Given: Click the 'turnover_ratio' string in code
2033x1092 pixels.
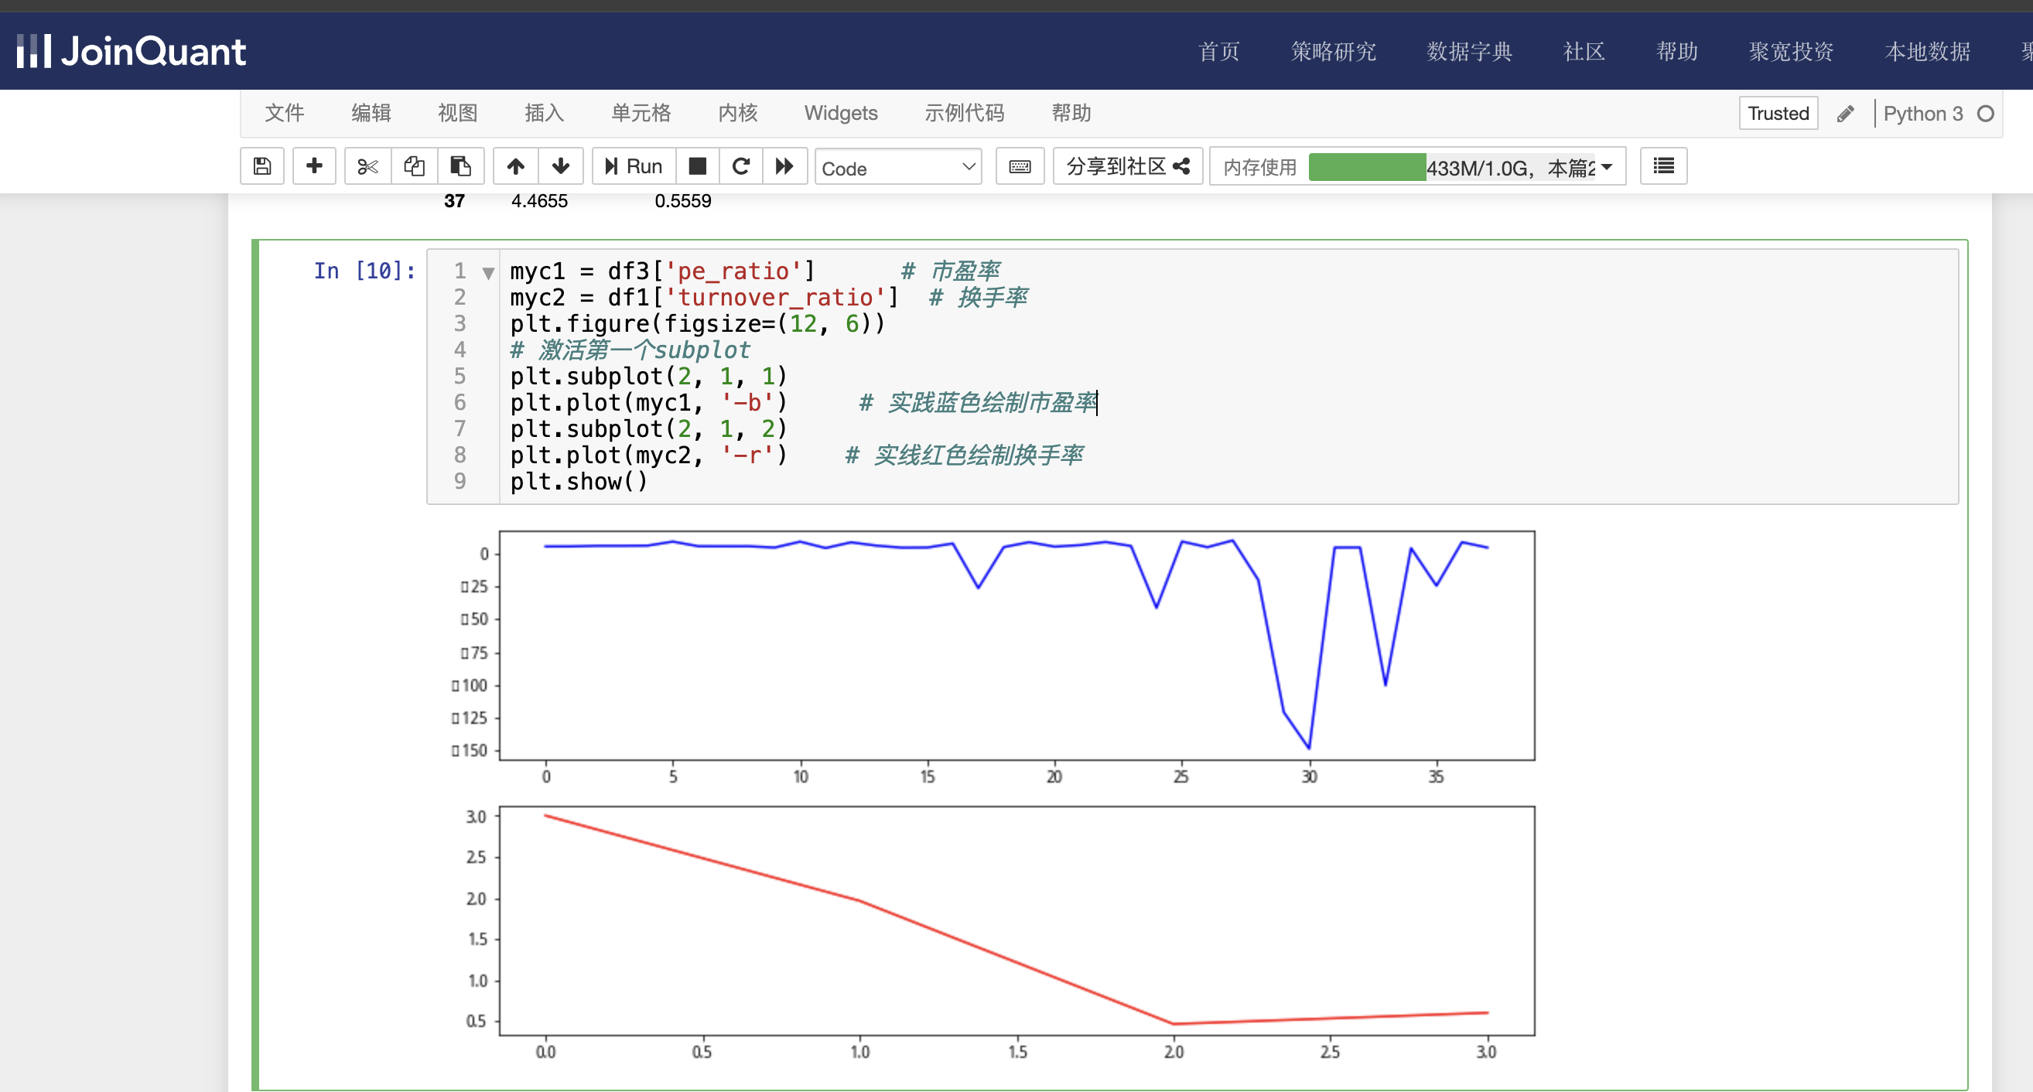Looking at the screenshot, I should [x=781, y=298].
